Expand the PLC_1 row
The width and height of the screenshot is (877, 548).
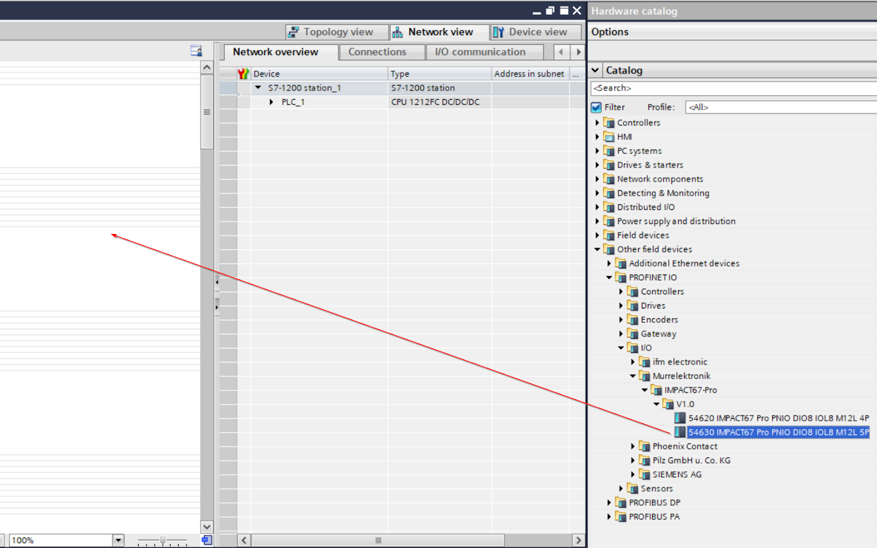click(x=271, y=102)
